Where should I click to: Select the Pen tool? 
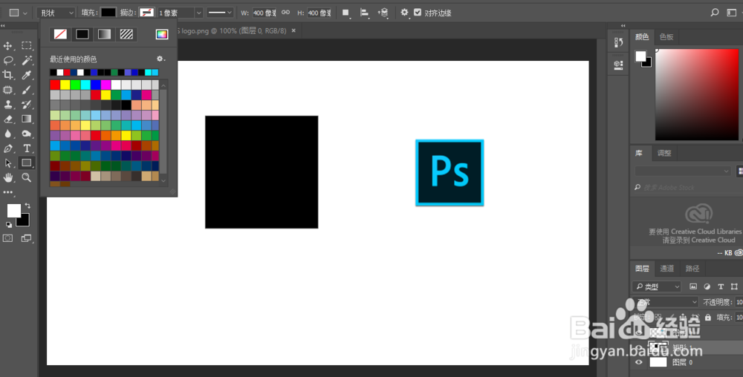click(8, 148)
